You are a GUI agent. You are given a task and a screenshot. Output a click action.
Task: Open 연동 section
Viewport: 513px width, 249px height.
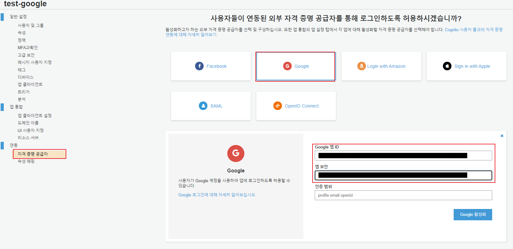click(x=14, y=145)
